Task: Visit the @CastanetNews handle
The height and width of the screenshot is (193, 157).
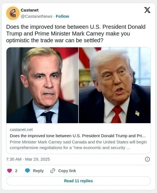Action: (37, 16)
